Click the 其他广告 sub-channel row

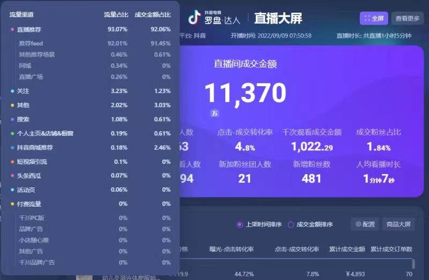point(94,251)
